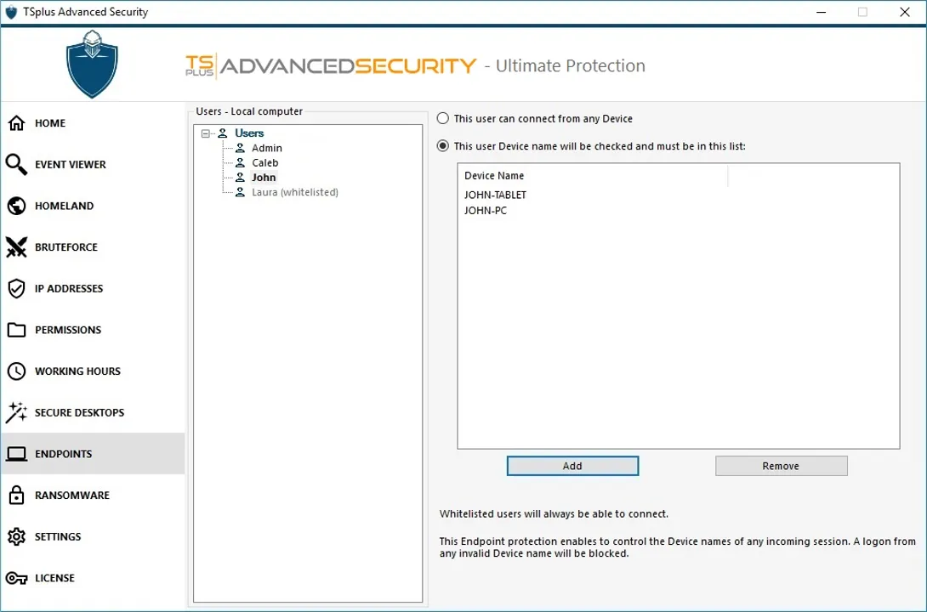The height and width of the screenshot is (612, 927).
Task: Click the Settings gear icon
Action: pos(16,536)
